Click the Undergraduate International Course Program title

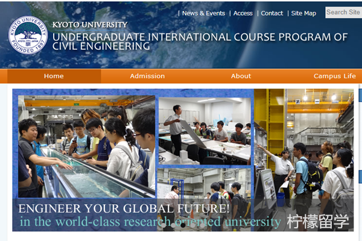[x=200, y=42]
